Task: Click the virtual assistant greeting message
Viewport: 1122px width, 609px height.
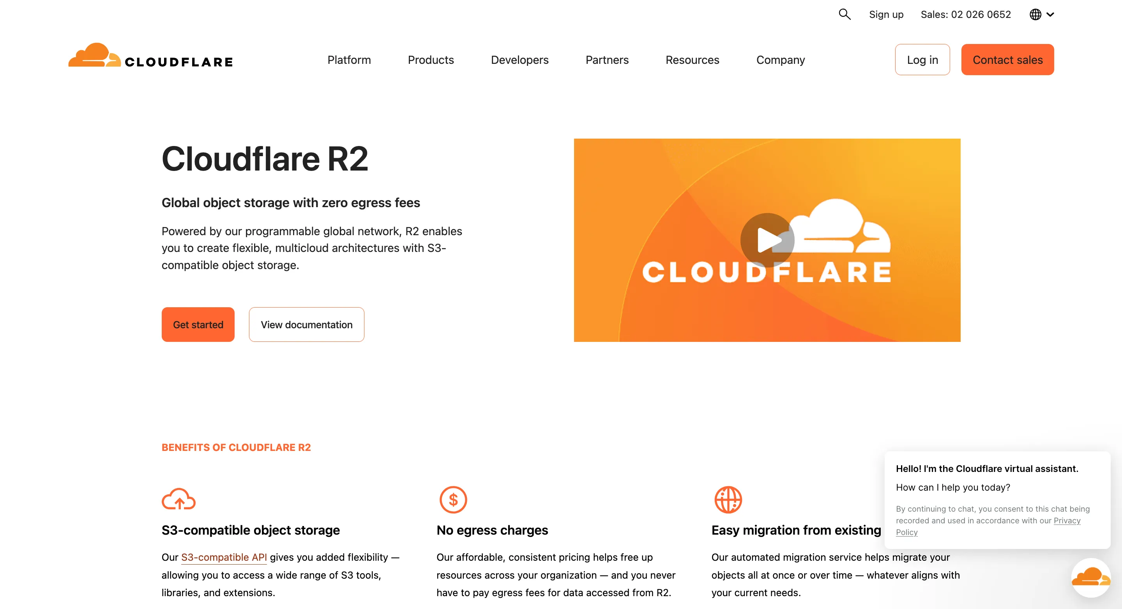Action: (987, 468)
